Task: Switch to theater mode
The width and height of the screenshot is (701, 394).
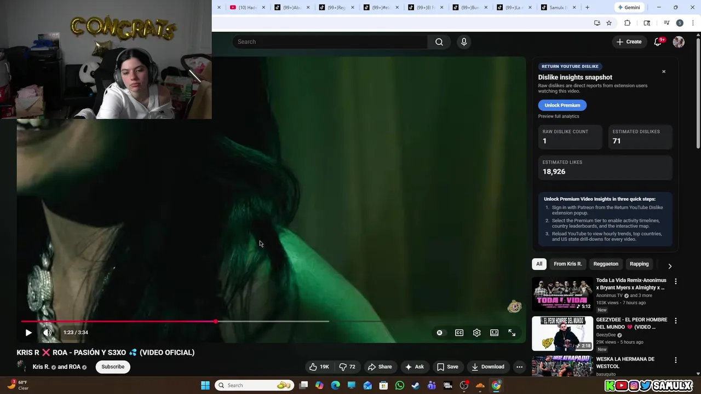Action: (x=494, y=333)
